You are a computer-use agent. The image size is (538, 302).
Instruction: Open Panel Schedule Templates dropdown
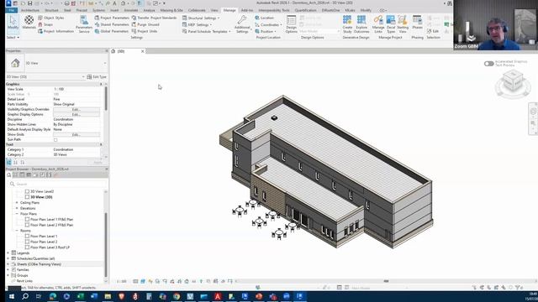click(x=207, y=31)
